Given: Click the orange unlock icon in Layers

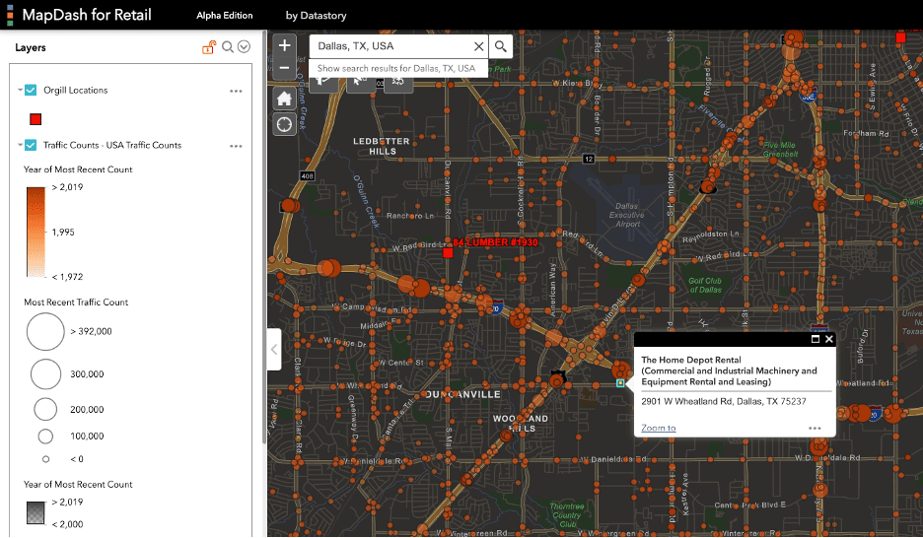Looking at the screenshot, I should (209, 47).
